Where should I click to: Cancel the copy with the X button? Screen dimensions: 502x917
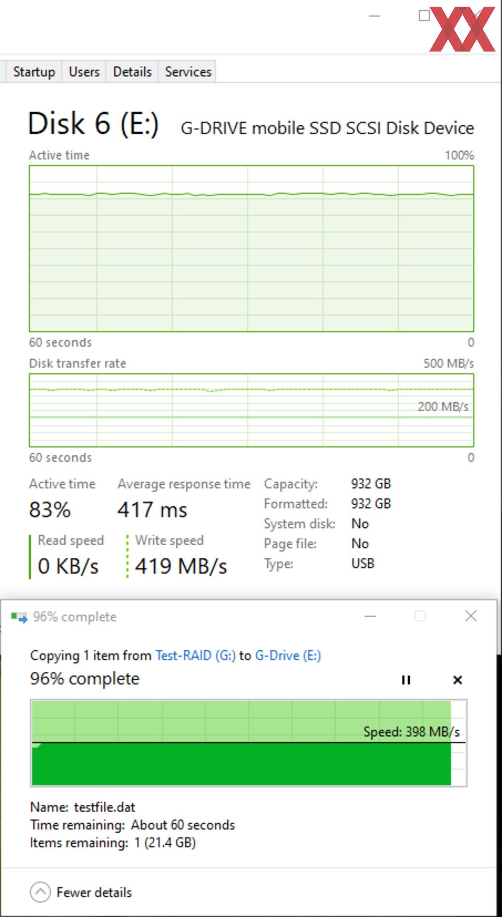click(457, 680)
